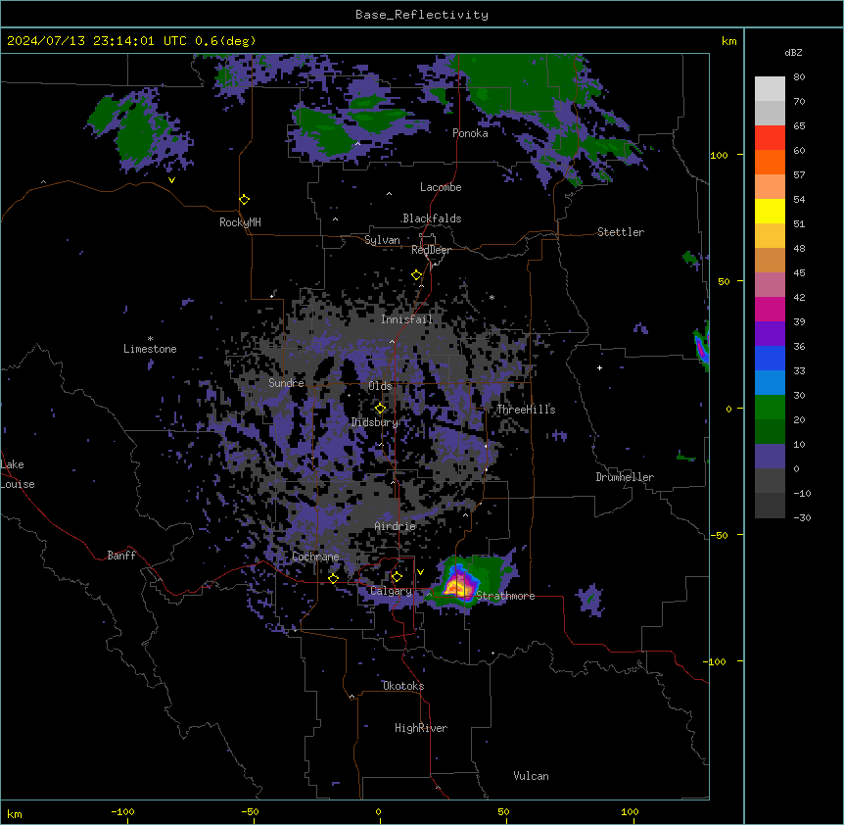Pick the light gray 70-80 dBZ swatch
This screenshot has height=825, width=844.
click(x=770, y=89)
